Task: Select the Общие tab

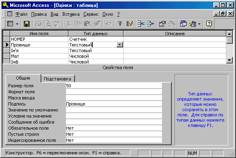Action: [23, 78]
